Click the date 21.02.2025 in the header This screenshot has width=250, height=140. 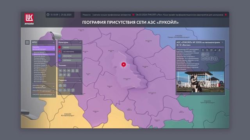pyautogui.click(x=66, y=15)
